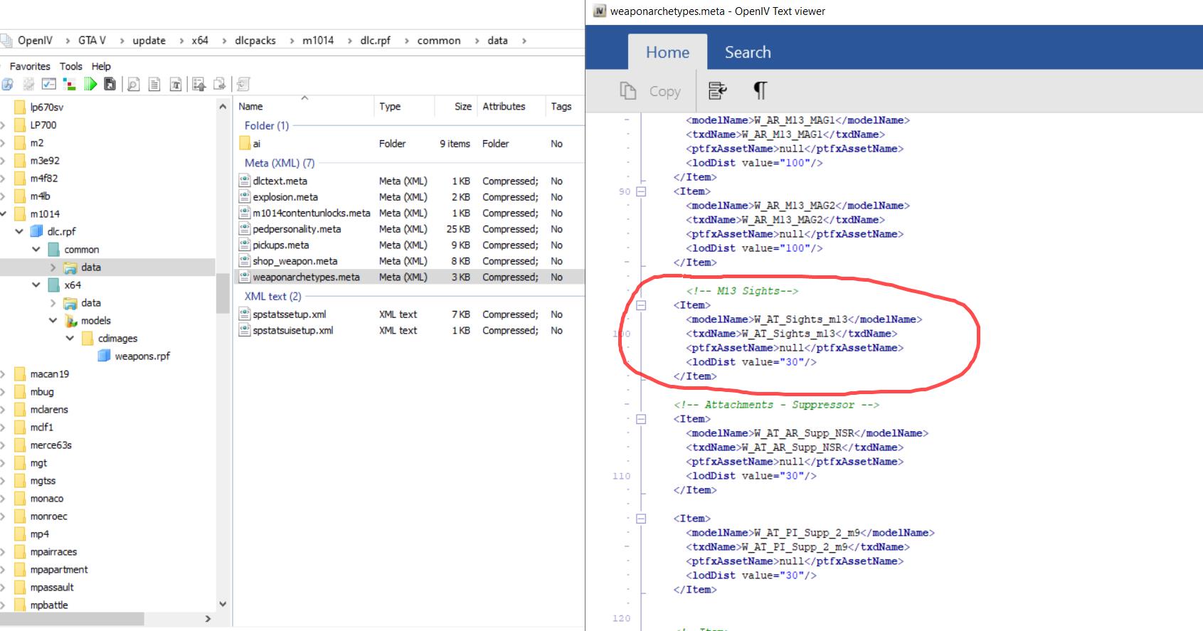Image resolution: width=1203 pixels, height=631 pixels.
Task: Click the magnifier search-document toolbar icon
Action: point(133,85)
